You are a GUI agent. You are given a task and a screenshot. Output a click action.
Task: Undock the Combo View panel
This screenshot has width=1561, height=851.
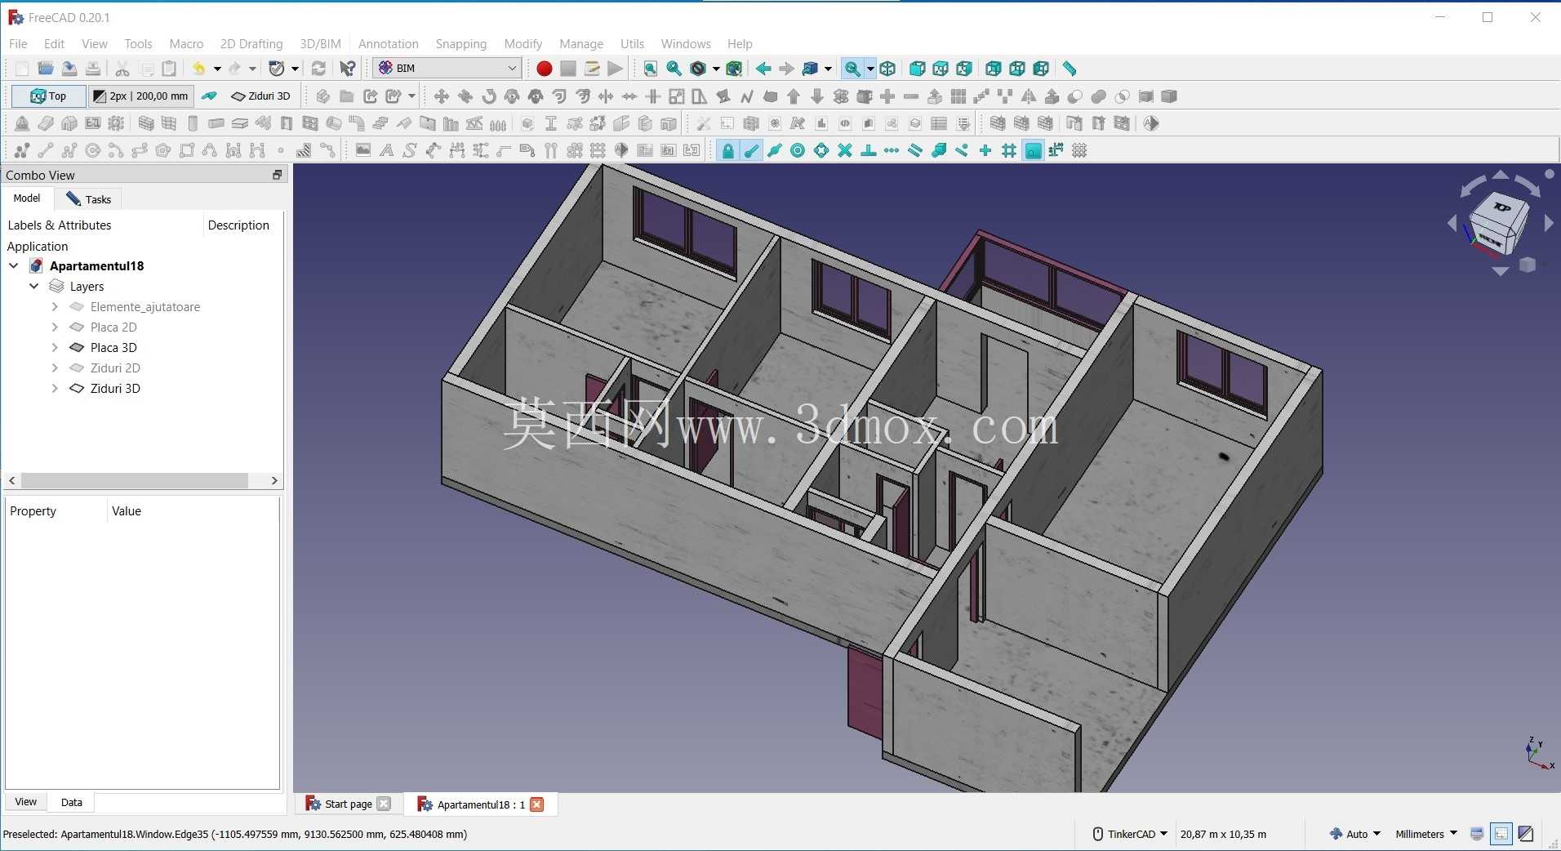point(277,175)
